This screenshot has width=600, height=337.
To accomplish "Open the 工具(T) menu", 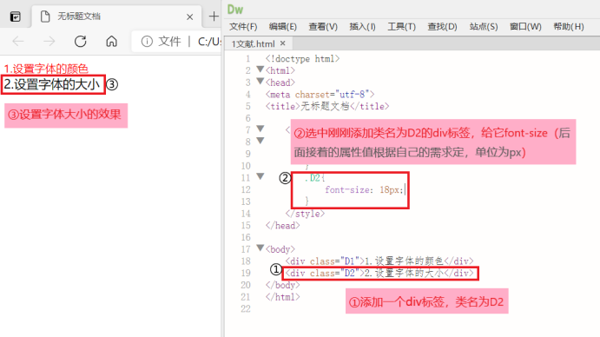I will tap(401, 26).
